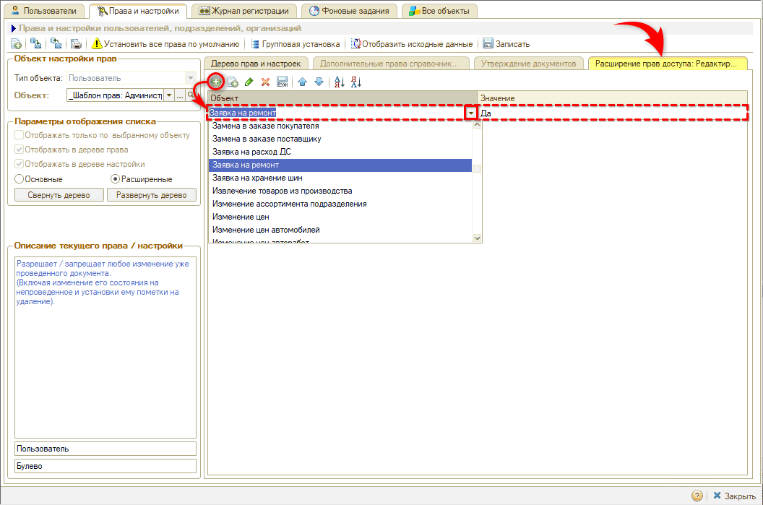
Task: Click the Свернуть дерево button
Action: coord(59,195)
